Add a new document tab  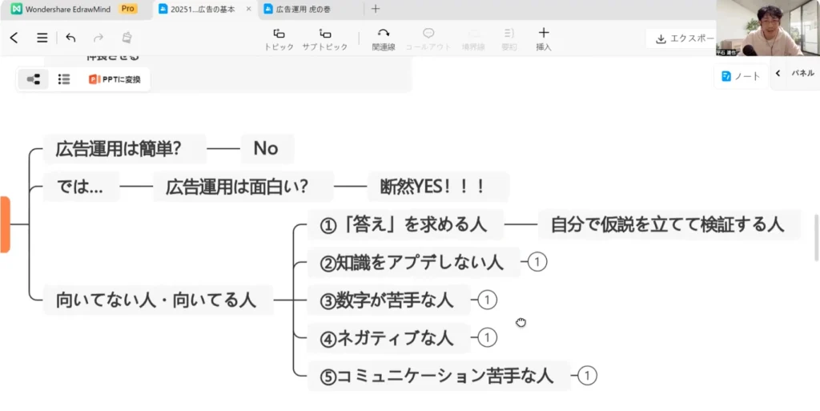[x=376, y=9]
